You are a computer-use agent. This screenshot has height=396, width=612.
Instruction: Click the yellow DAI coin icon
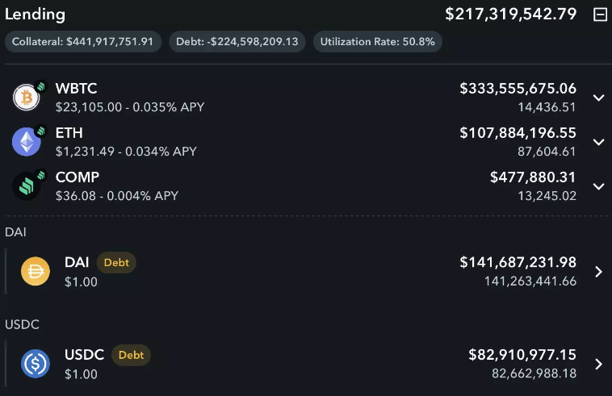[35, 272]
